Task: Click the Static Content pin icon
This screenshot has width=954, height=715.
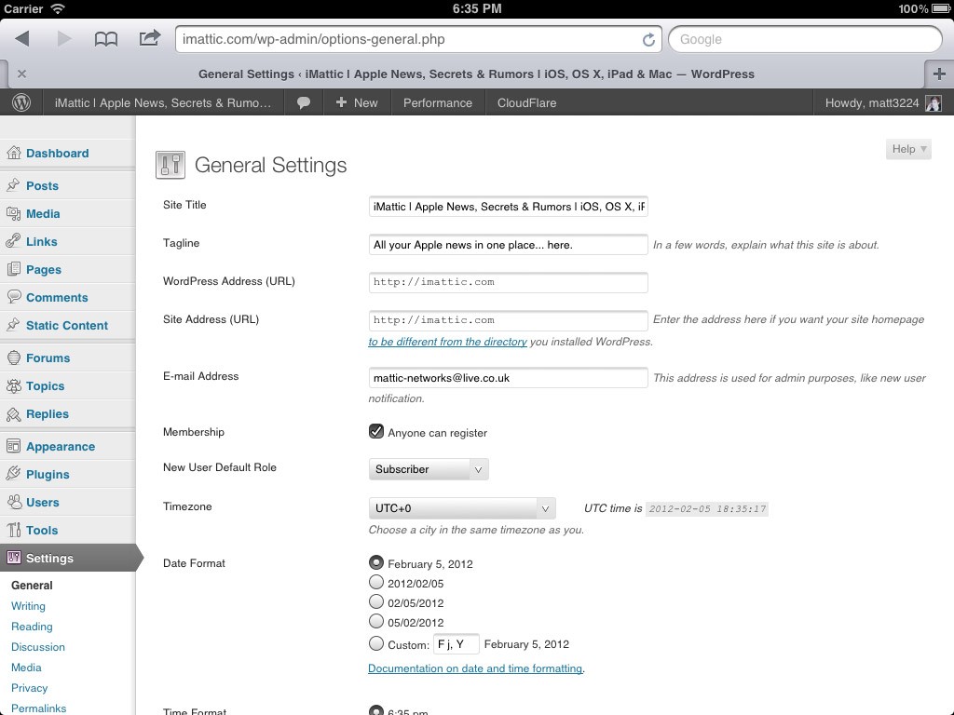Action: 13,325
